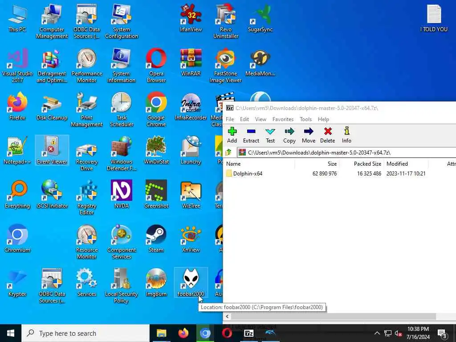Viewport: 456px width, 342px height.
Task: Open the Favorites menu in 7-Zip
Action: tap(283, 119)
